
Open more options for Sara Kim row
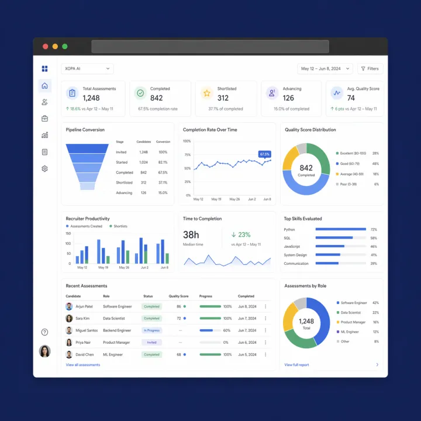pos(265,318)
